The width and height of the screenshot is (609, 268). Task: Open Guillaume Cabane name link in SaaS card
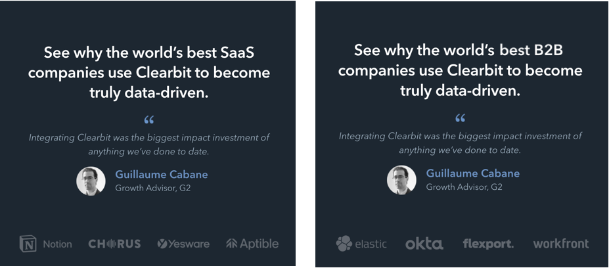coord(162,175)
